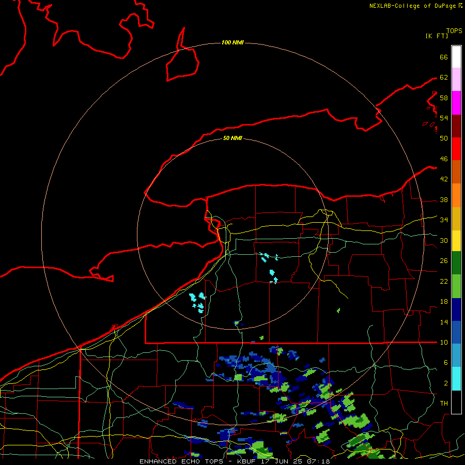Pick the dark green legend swatch

[x=456, y=263]
